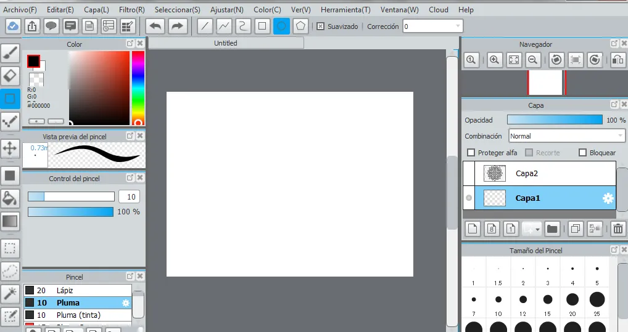
Task: Reset zoom to 100% in Navegador
Action: (x=471, y=60)
